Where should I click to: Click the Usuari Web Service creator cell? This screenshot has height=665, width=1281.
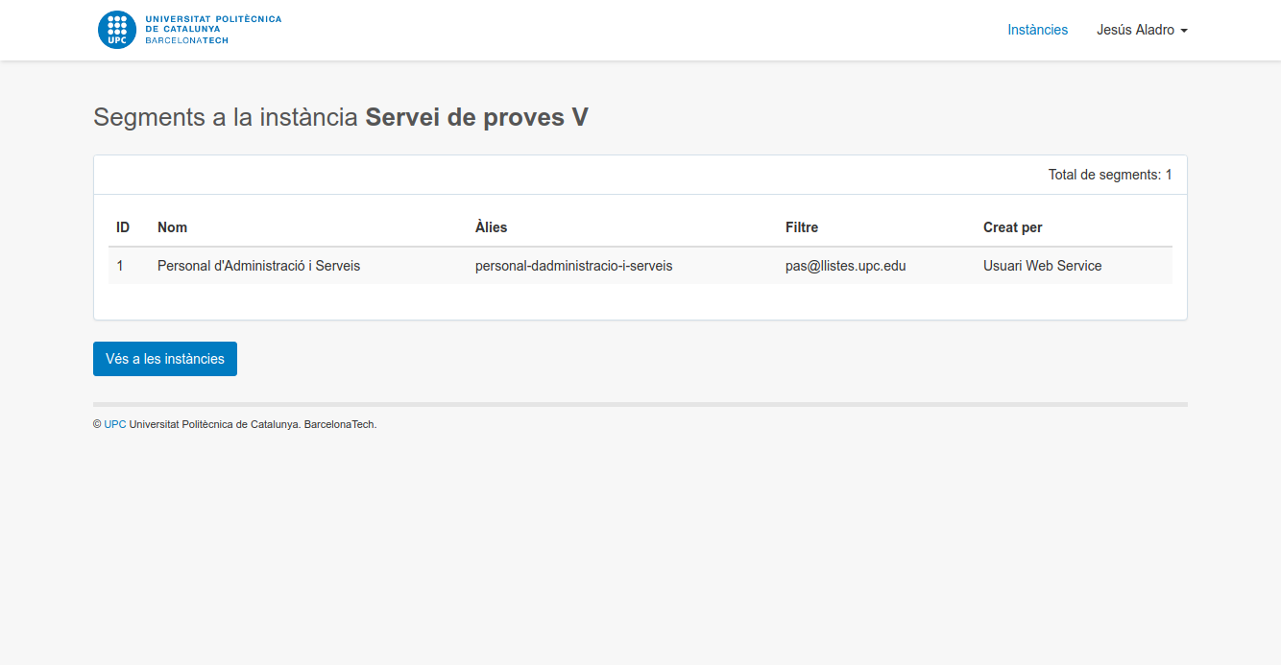coord(1042,266)
